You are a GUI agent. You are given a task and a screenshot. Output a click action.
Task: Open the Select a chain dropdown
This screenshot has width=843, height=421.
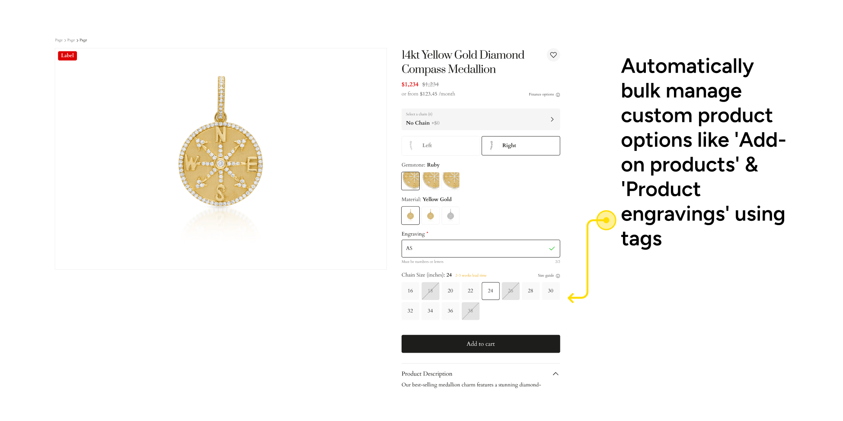[x=481, y=119]
